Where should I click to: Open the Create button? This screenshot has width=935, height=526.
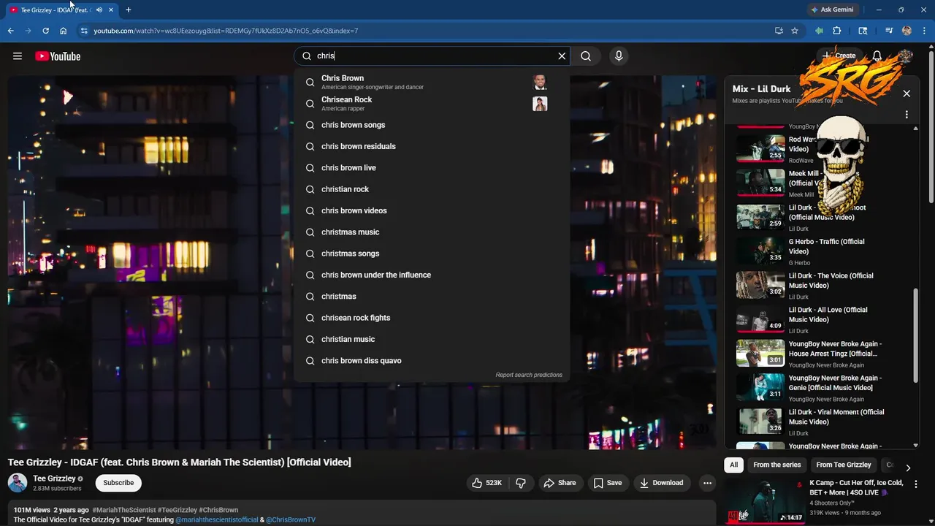pos(838,56)
